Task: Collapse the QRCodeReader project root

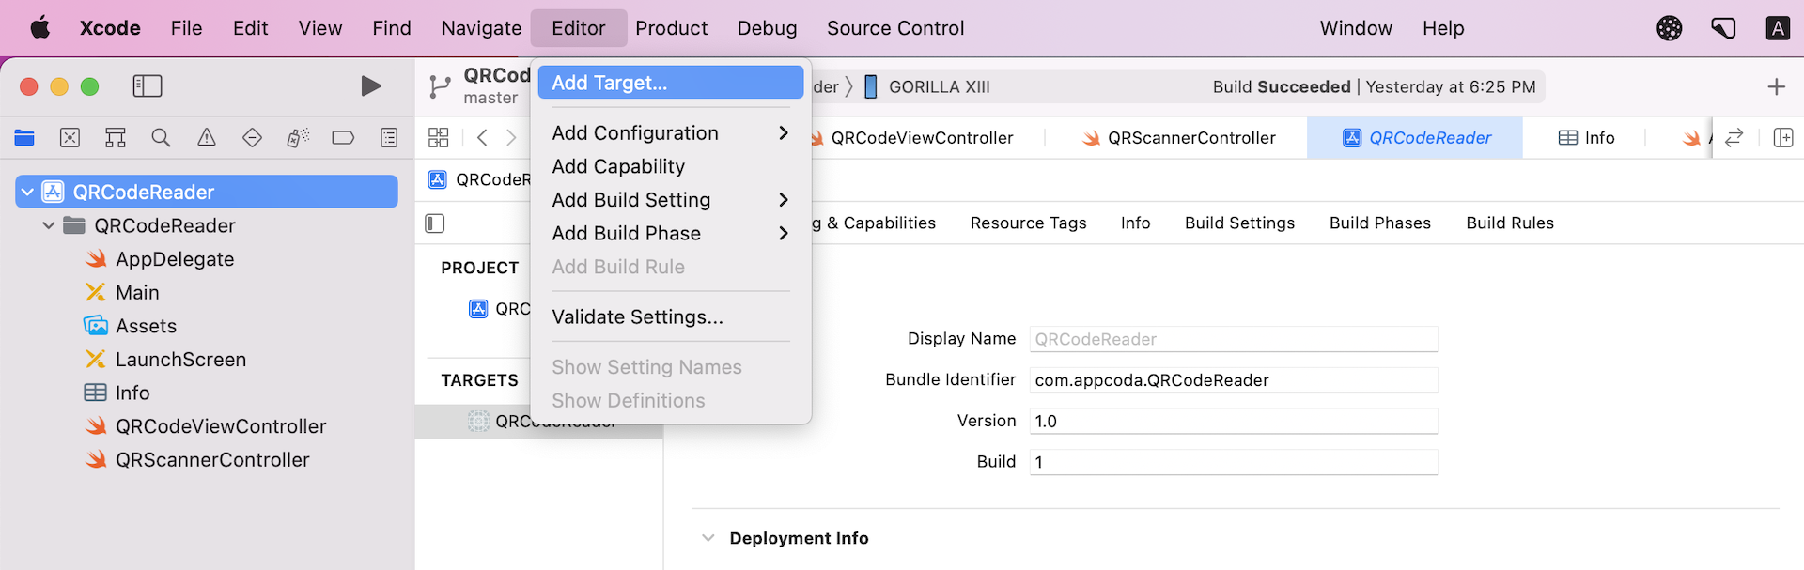Action: 28,193
